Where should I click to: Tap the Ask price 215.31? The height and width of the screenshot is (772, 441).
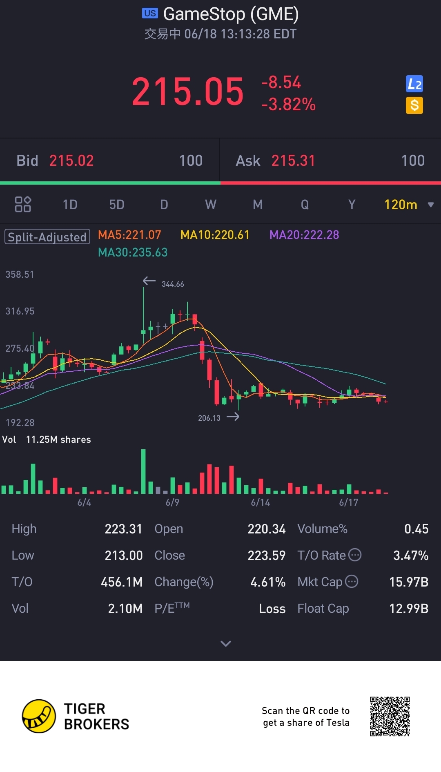[294, 161]
